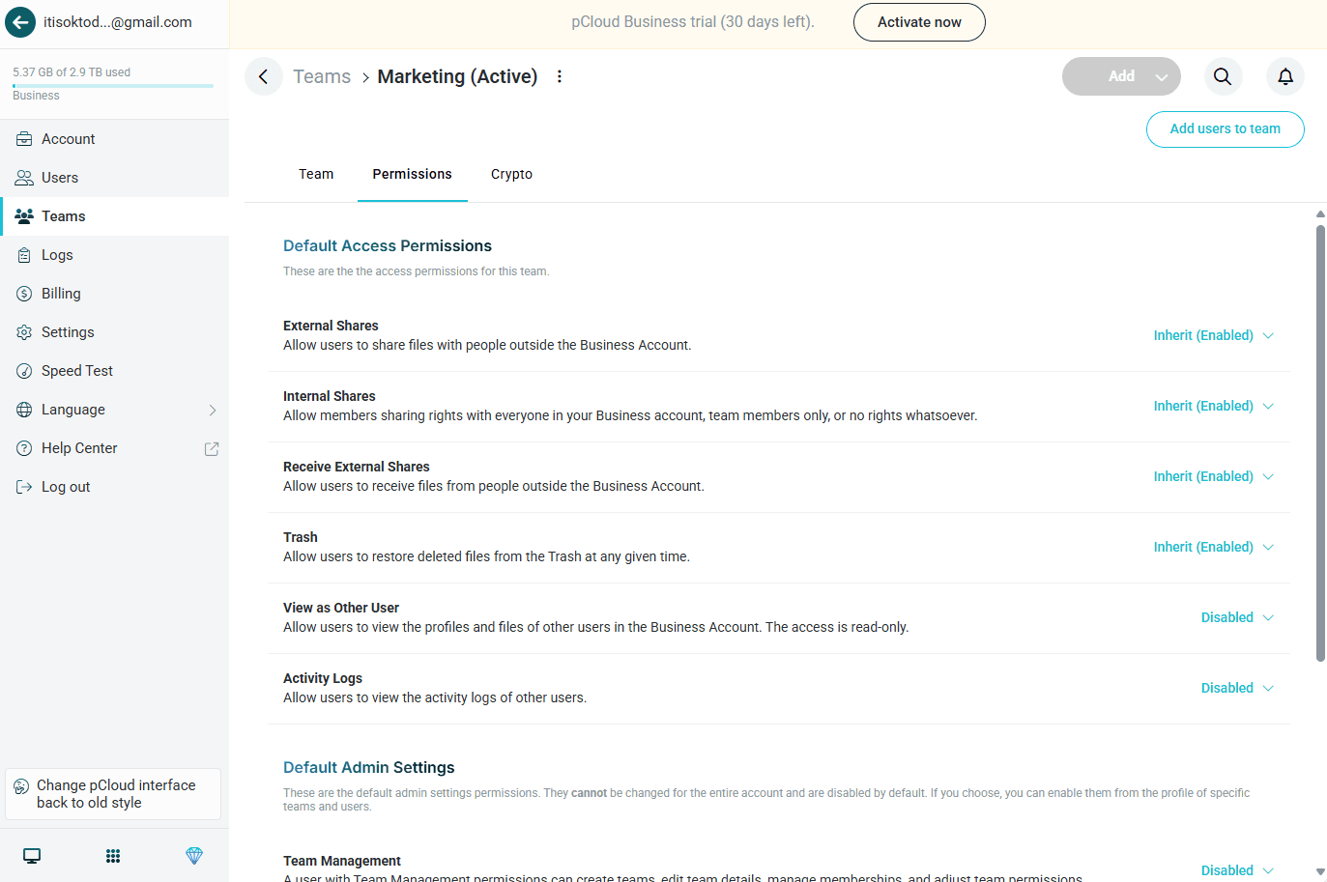Viewport: 1327px width, 882px height.
Task: Click Log out in the sidebar
Action: point(114,487)
